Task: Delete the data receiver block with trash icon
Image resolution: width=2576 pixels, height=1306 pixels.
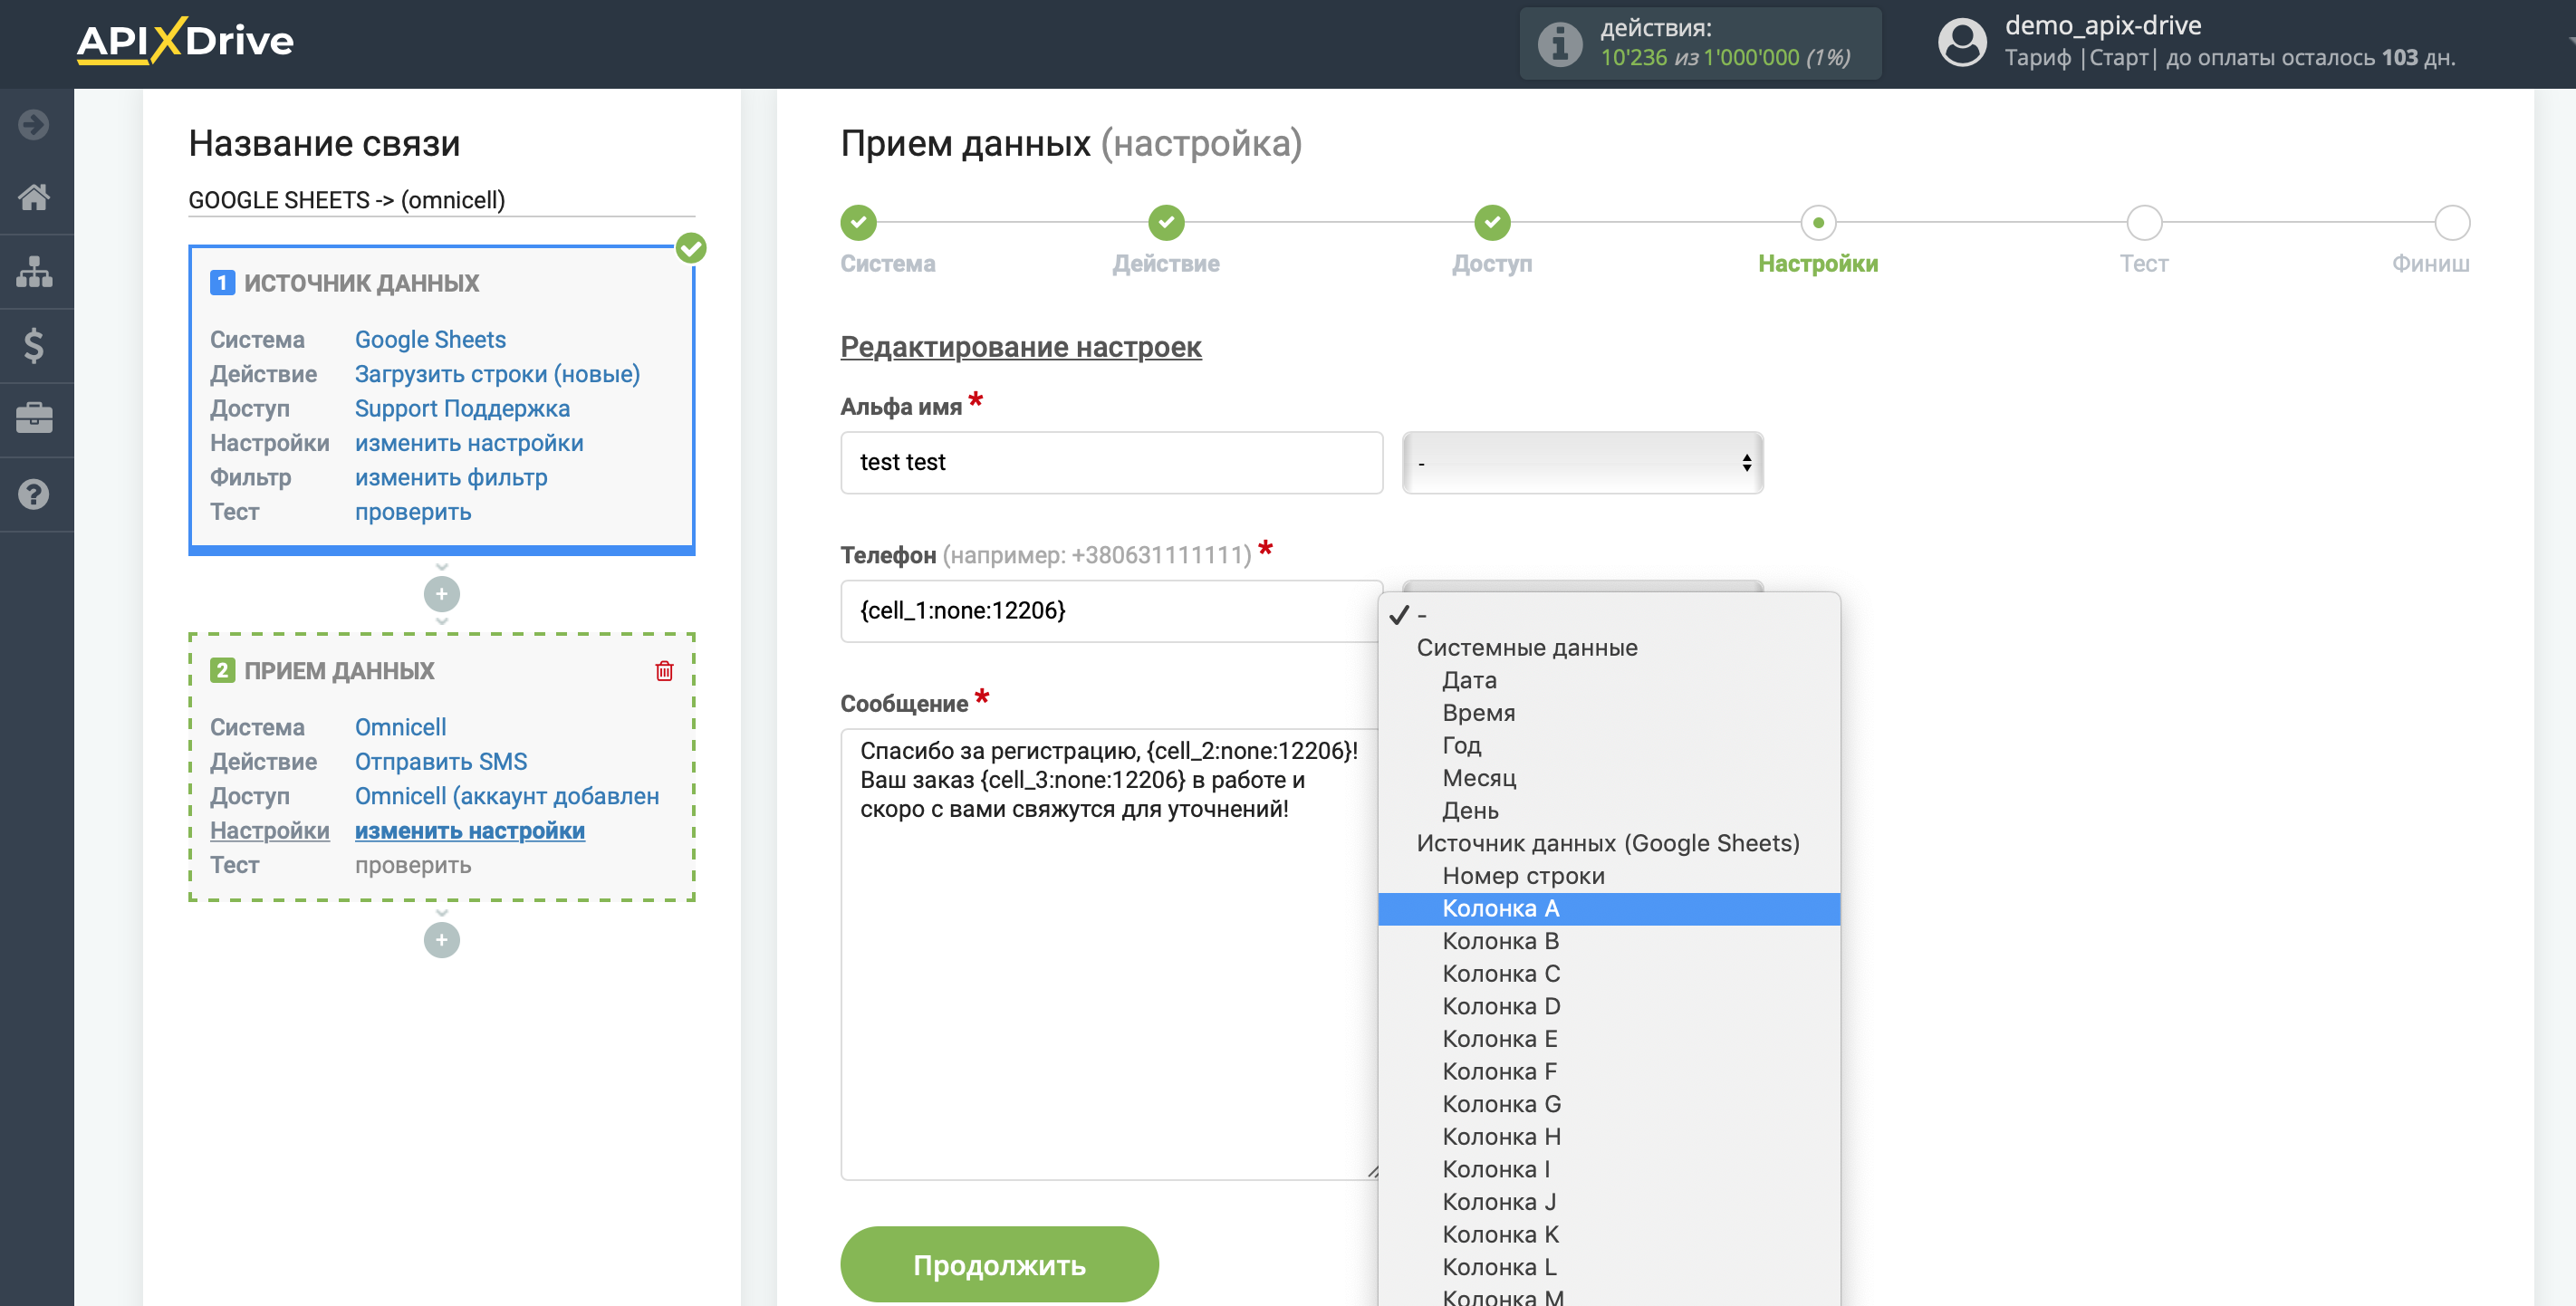Action: pos(664,670)
